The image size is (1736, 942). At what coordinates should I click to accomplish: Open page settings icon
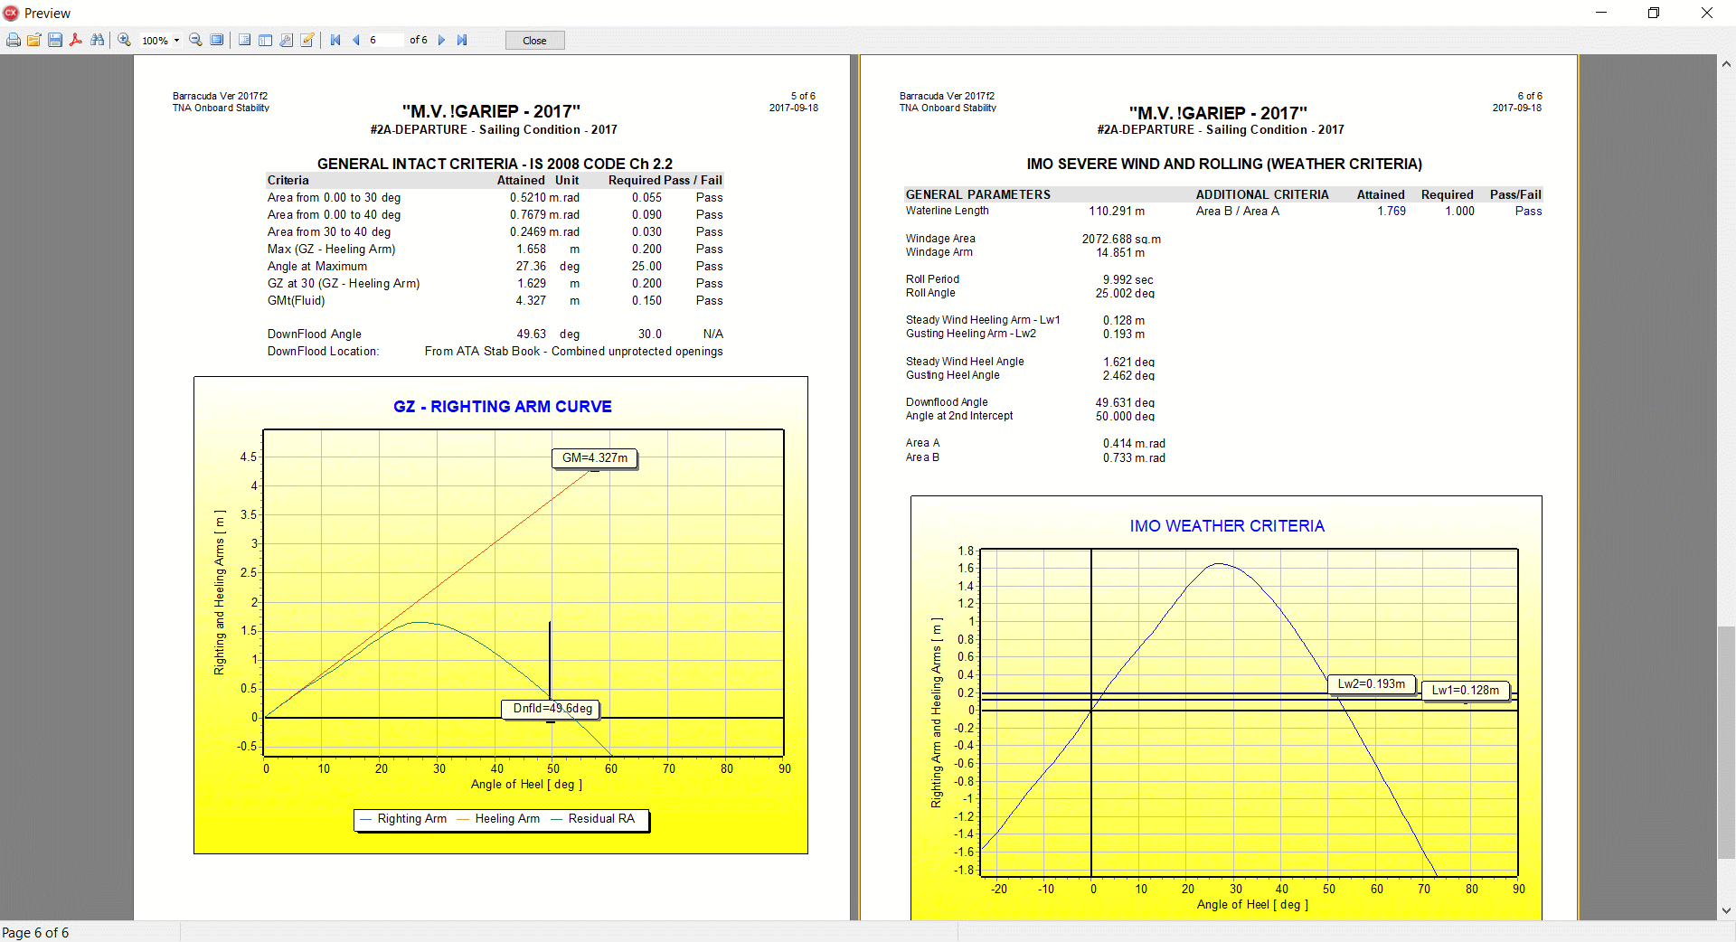tap(287, 40)
